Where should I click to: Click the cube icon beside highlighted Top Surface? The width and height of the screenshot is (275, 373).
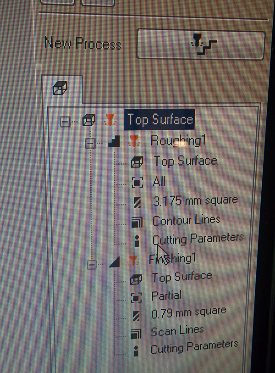pyautogui.click(x=88, y=120)
